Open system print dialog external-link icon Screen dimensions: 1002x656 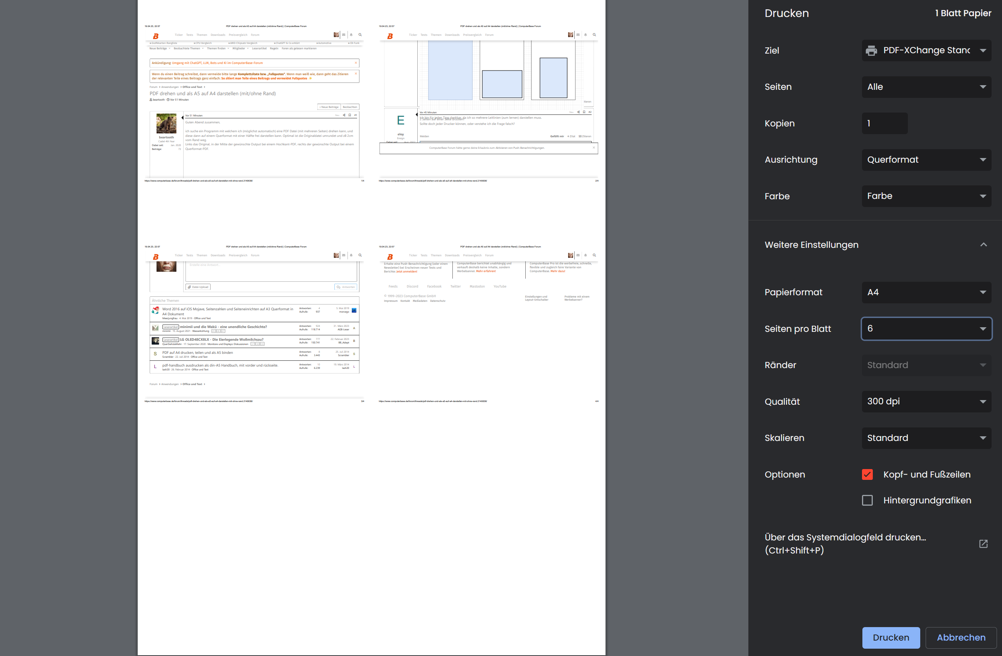tap(983, 544)
